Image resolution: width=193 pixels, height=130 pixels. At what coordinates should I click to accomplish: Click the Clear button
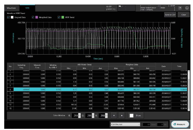tap(184, 15)
